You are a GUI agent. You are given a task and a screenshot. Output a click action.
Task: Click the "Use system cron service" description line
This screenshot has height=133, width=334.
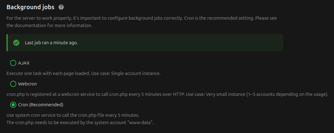pyautogui.click(x=73, y=115)
